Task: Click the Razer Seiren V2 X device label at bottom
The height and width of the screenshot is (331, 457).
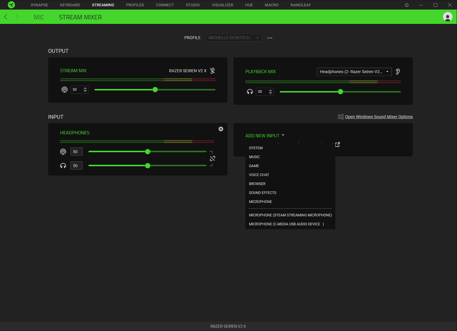Action: coord(228,326)
